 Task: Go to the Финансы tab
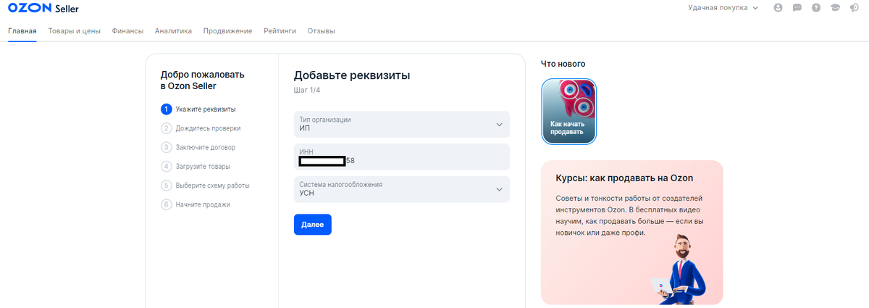point(127,31)
